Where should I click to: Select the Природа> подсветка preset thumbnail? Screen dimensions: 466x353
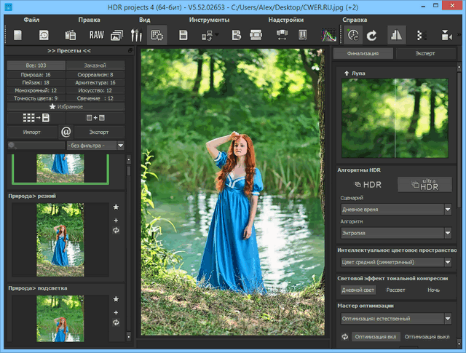pyautogui.click(x=60, y=319)
